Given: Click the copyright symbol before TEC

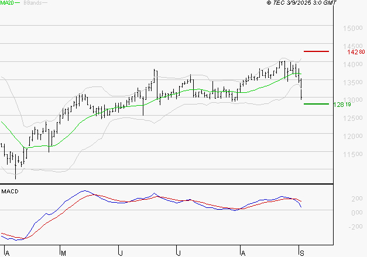Looking at the screenshot, I should point(269,3).
